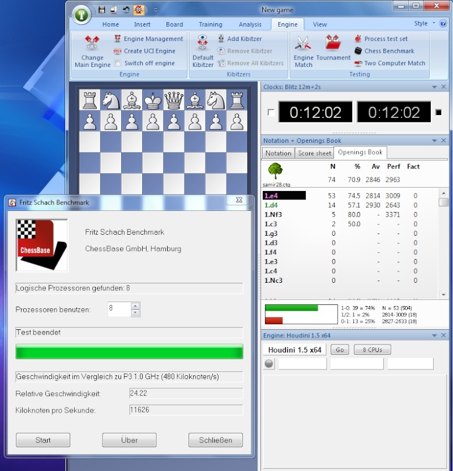Click the Über button

[x=129, y=440]
